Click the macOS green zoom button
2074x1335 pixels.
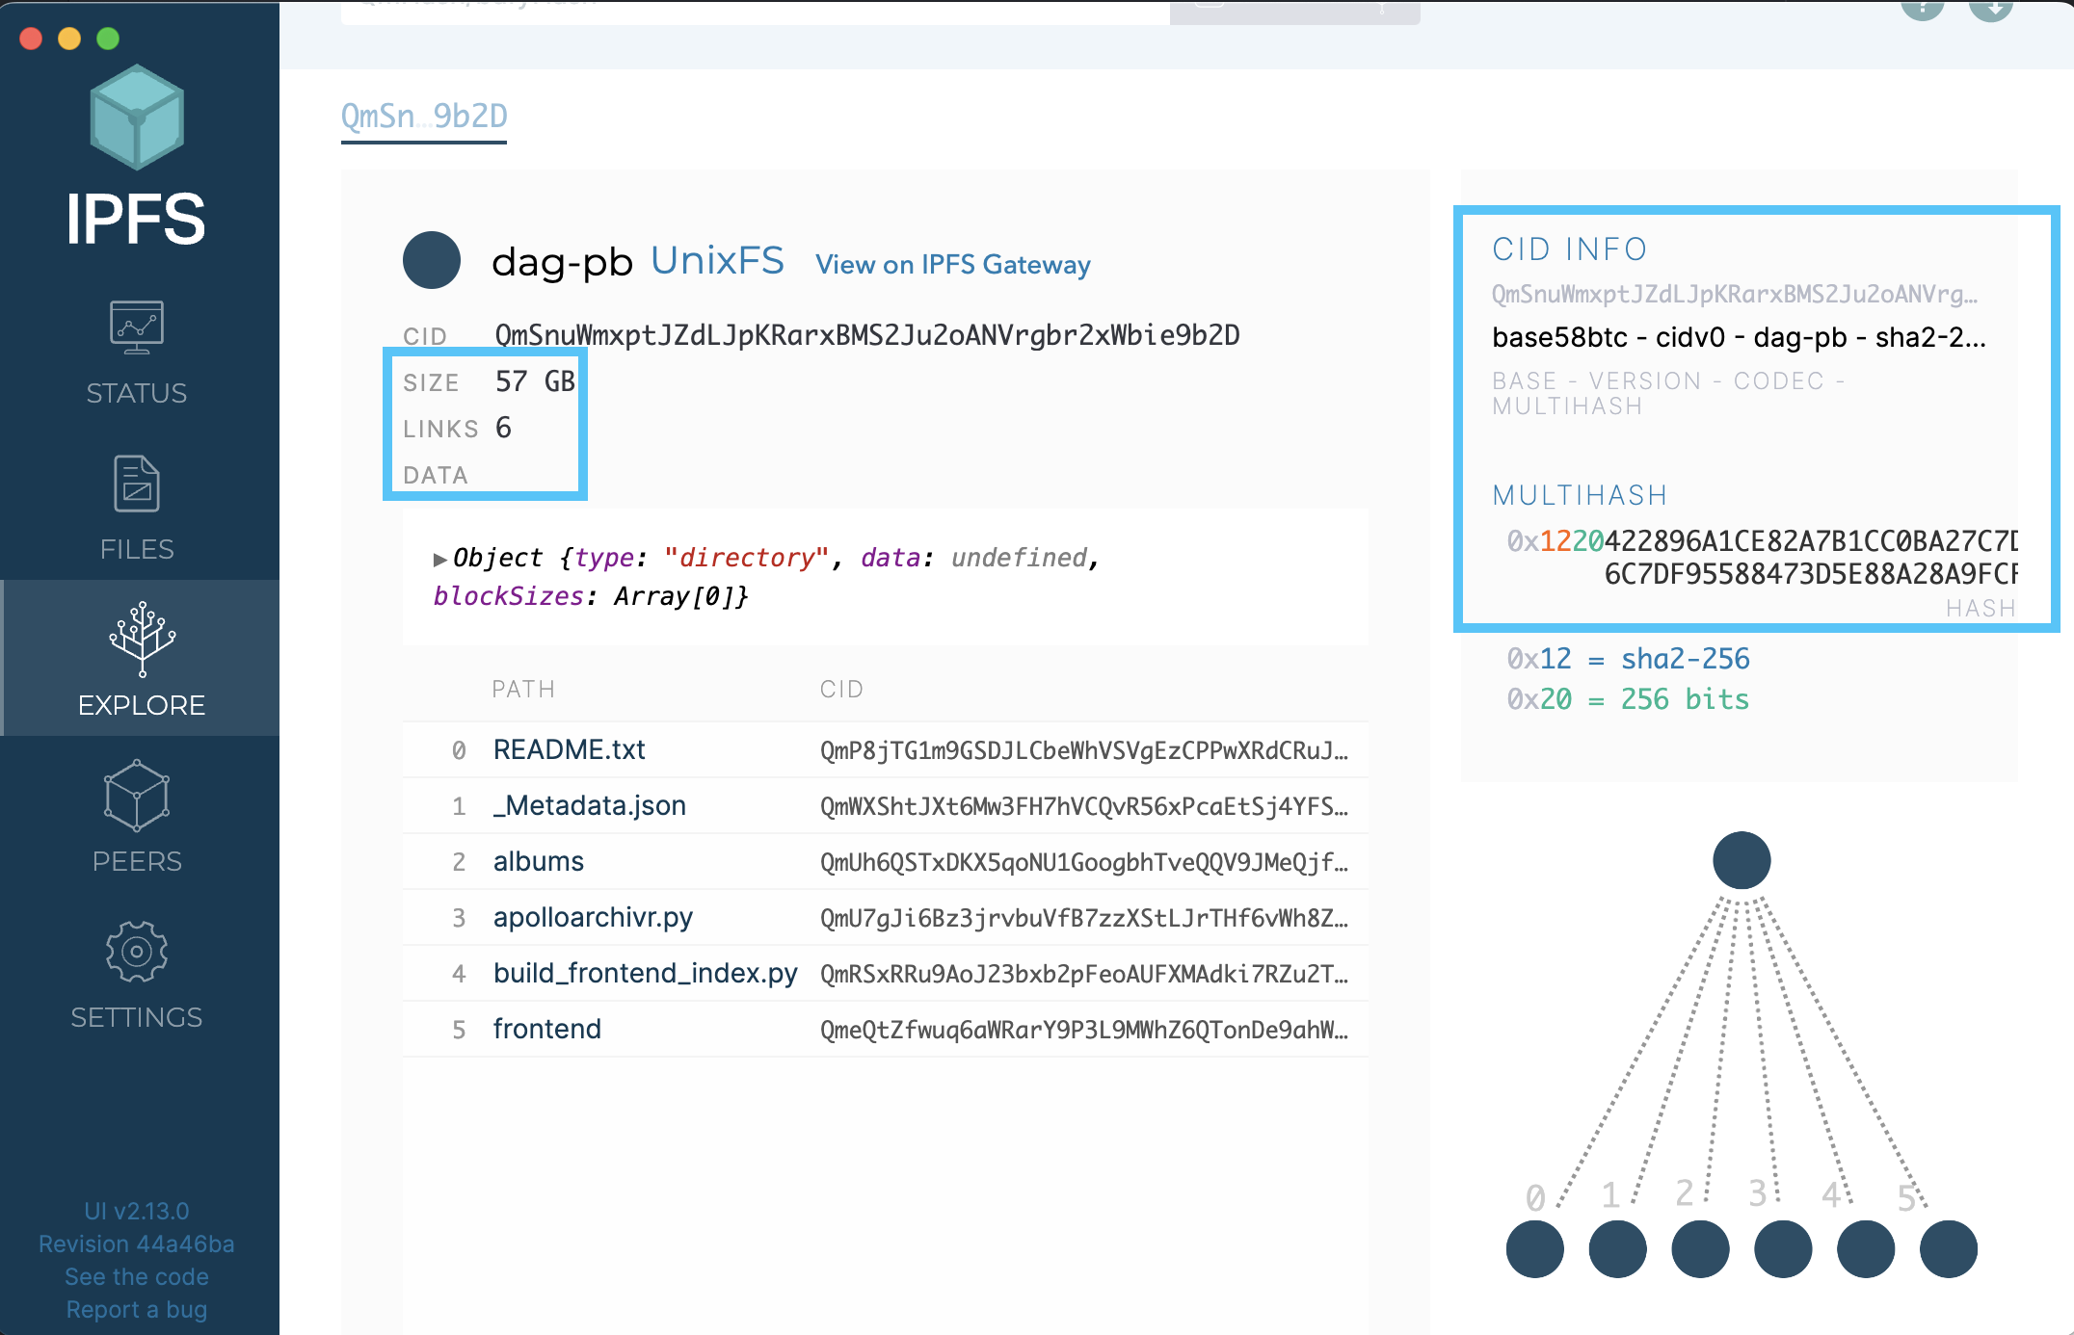click(x=108, y=39)
